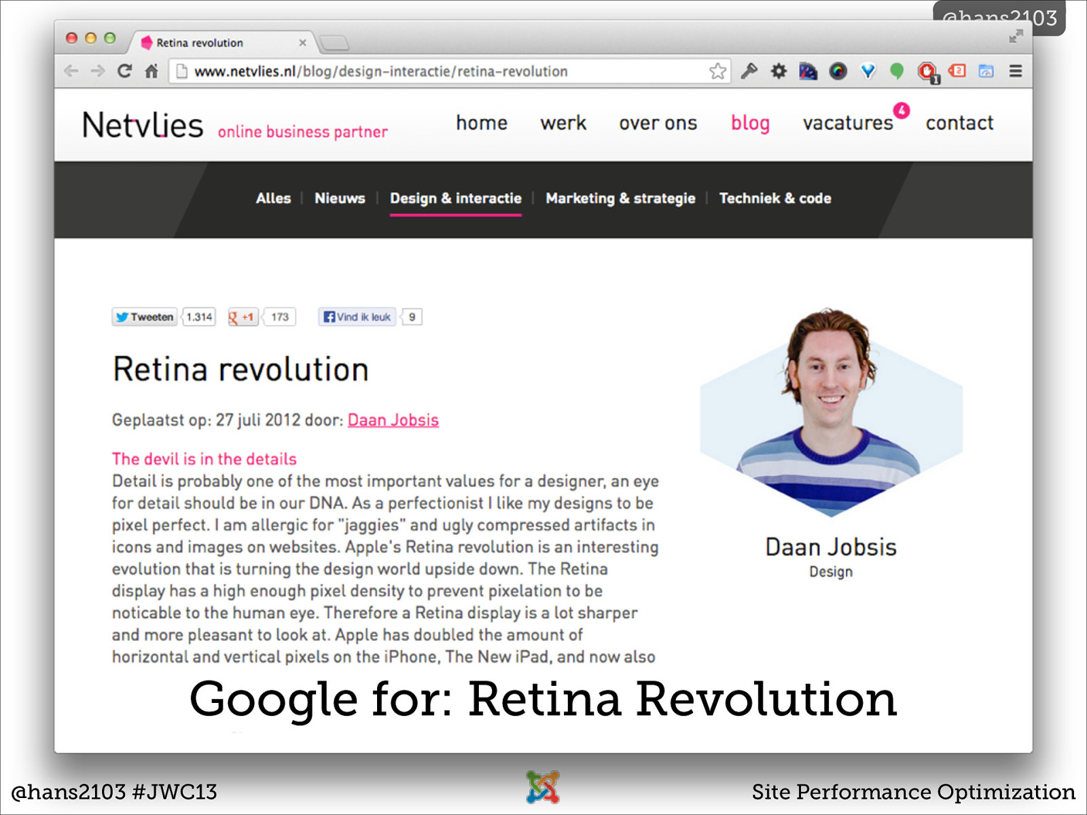Click the page icon in the address bar
The image size is (1087, 815).
pos(182,71)
